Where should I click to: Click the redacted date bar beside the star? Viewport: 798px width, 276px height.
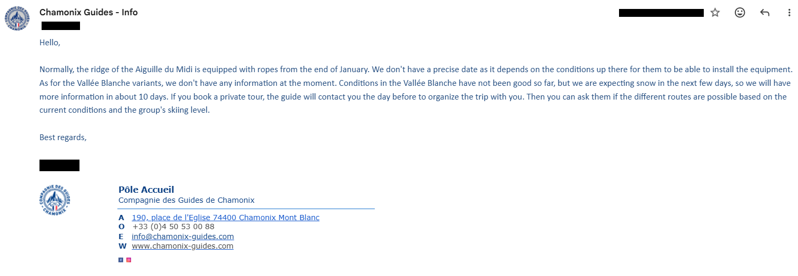pyautogui.click(x=661, y=13)
